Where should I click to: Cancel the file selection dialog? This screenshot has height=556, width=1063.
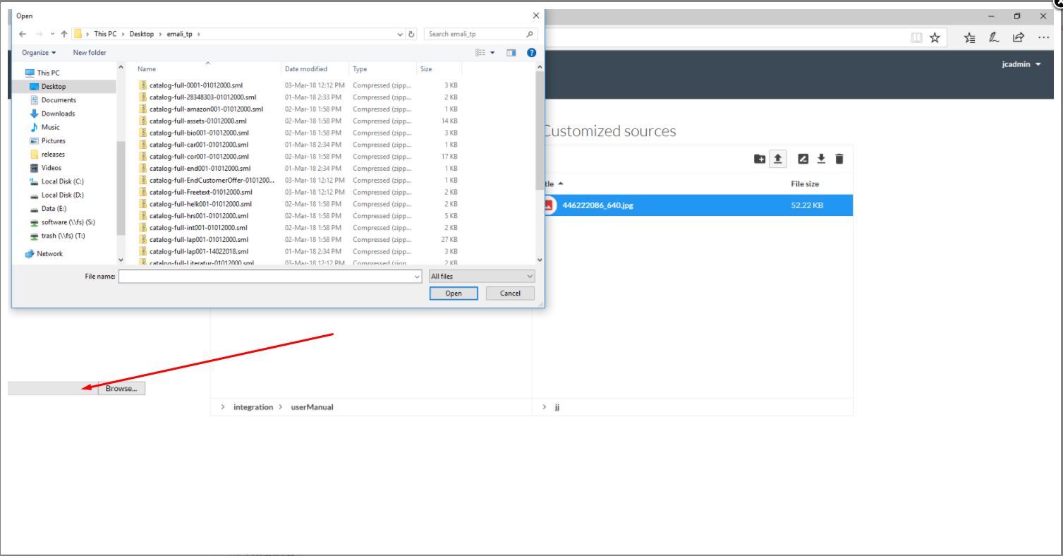pos(509,293)
